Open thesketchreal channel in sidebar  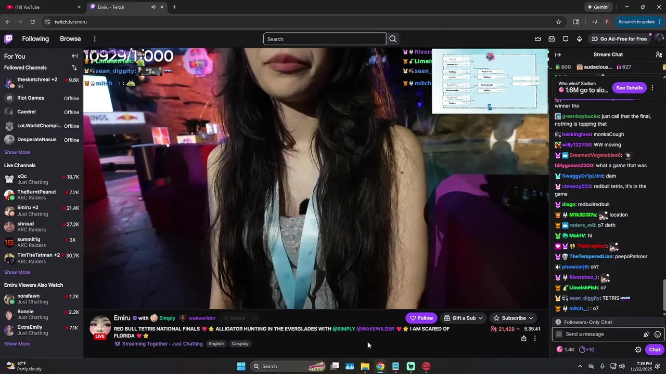[42, 83]
